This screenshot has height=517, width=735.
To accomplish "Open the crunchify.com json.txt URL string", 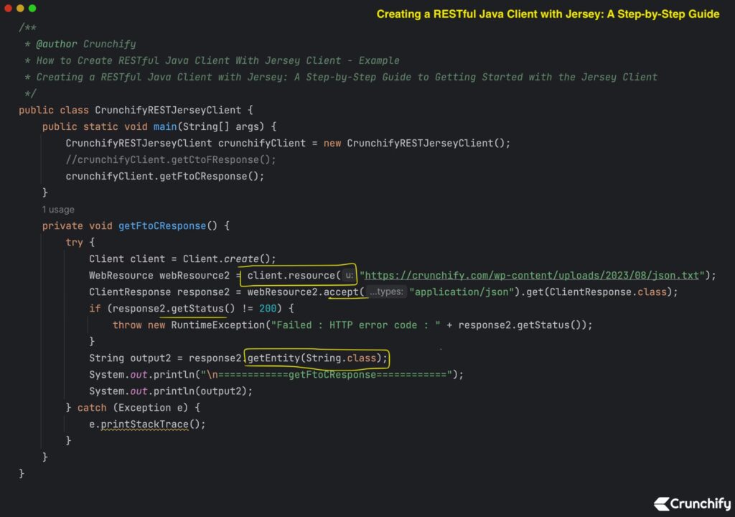I will click(x=533, y=275).
